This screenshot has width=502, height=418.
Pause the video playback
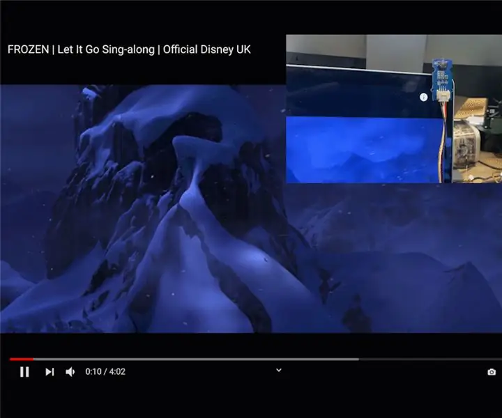coord(24,372)
